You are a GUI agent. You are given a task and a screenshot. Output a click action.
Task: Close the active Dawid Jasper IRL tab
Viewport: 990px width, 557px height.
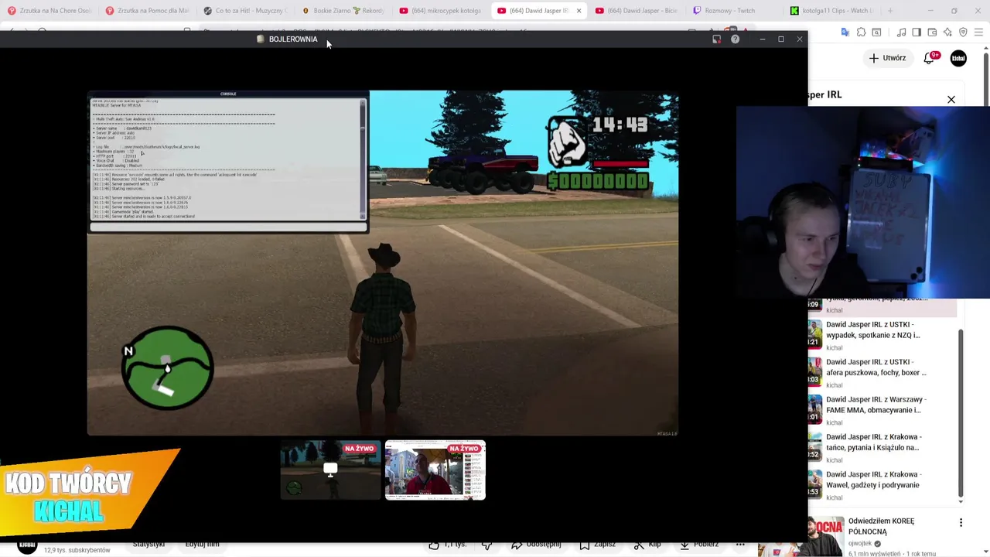pyautogui.click(x=579, y=11)
